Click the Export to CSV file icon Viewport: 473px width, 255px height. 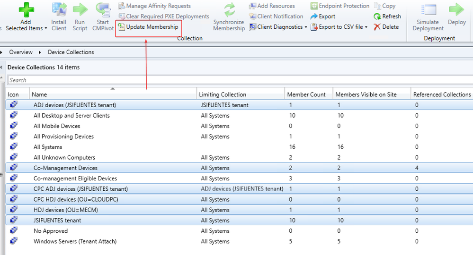point(314,27)
